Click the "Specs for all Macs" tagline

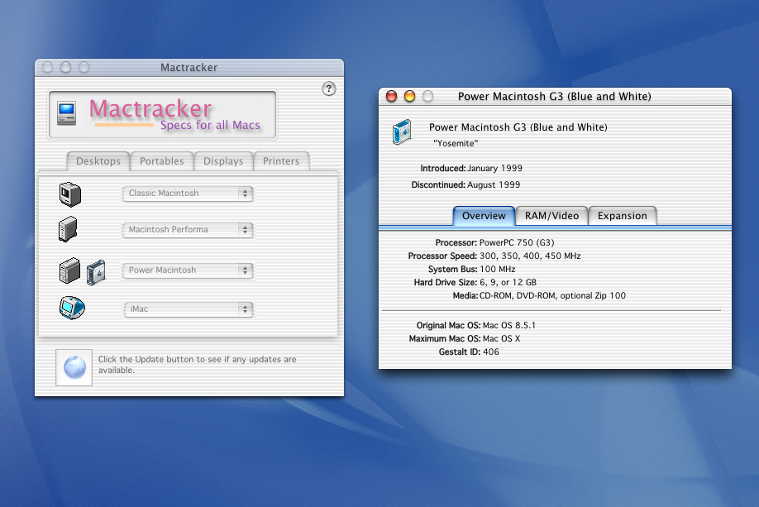pyautogui.click(x=210, y=125)
